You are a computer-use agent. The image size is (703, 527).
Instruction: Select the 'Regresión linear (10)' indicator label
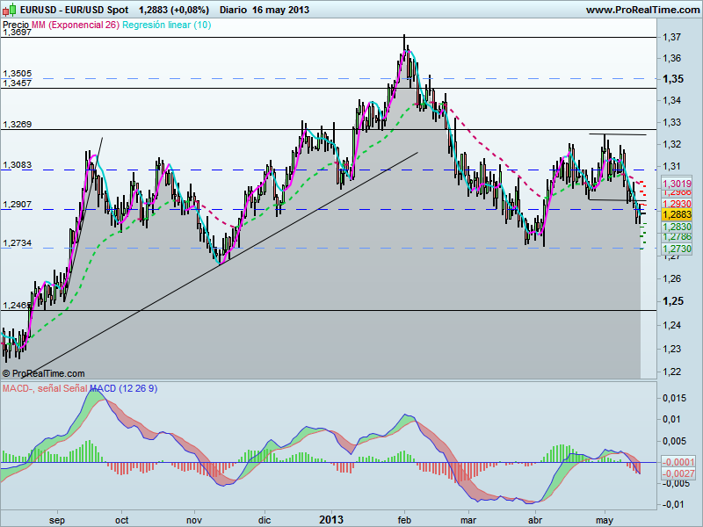tap(166, 25)
